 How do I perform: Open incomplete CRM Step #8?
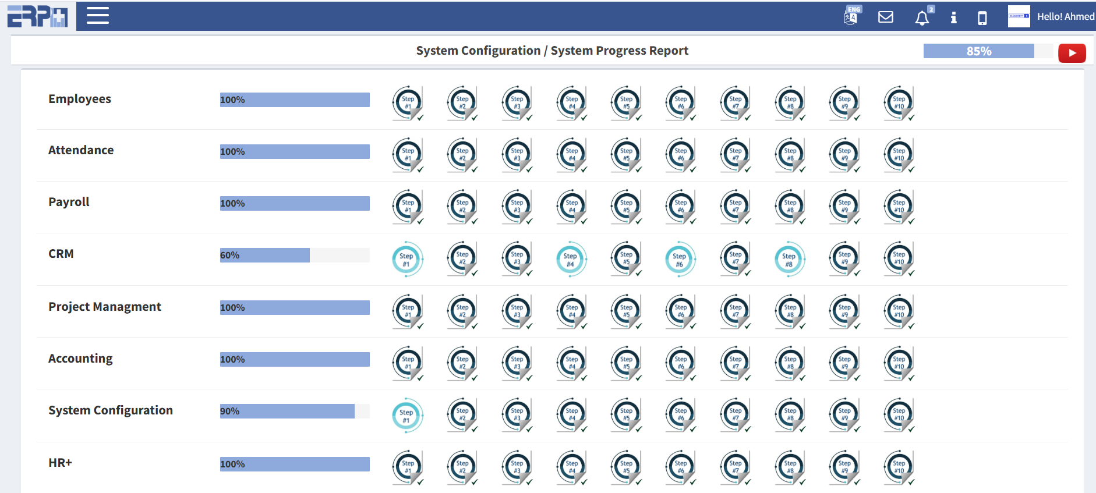click(789, 259)
